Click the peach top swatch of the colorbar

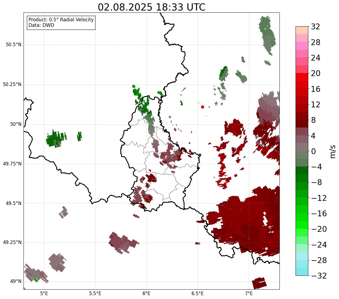tap(302, 30)
